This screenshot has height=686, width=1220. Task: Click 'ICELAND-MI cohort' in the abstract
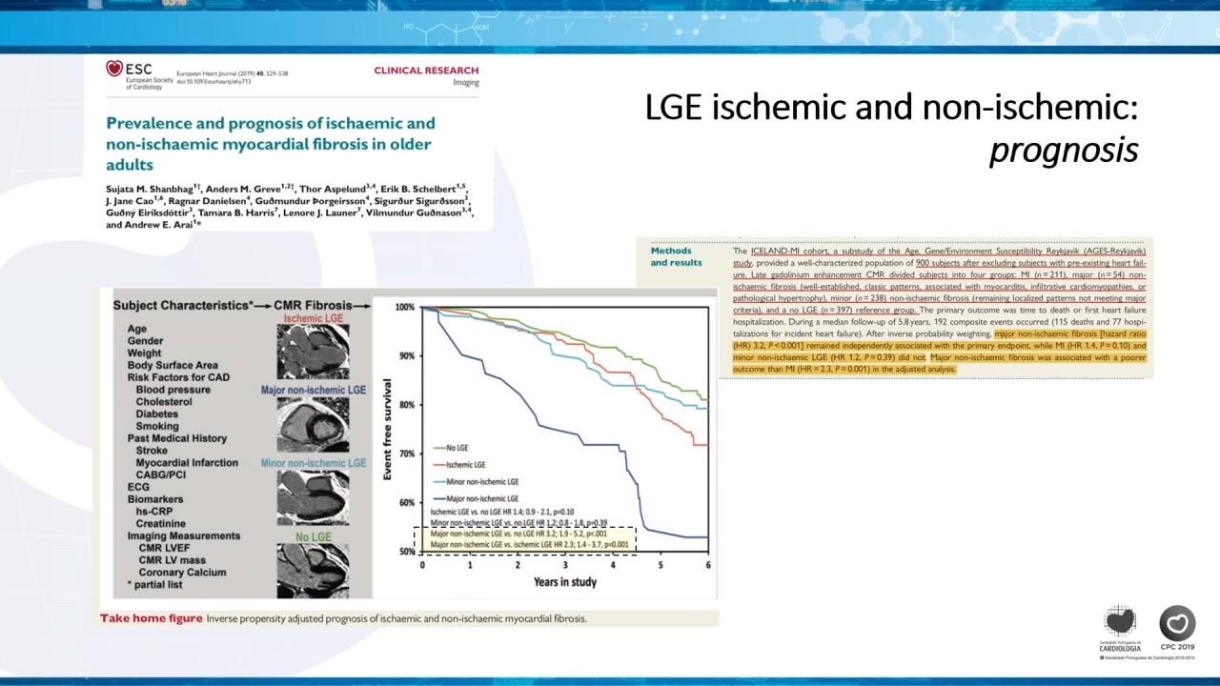click(786, 251)
